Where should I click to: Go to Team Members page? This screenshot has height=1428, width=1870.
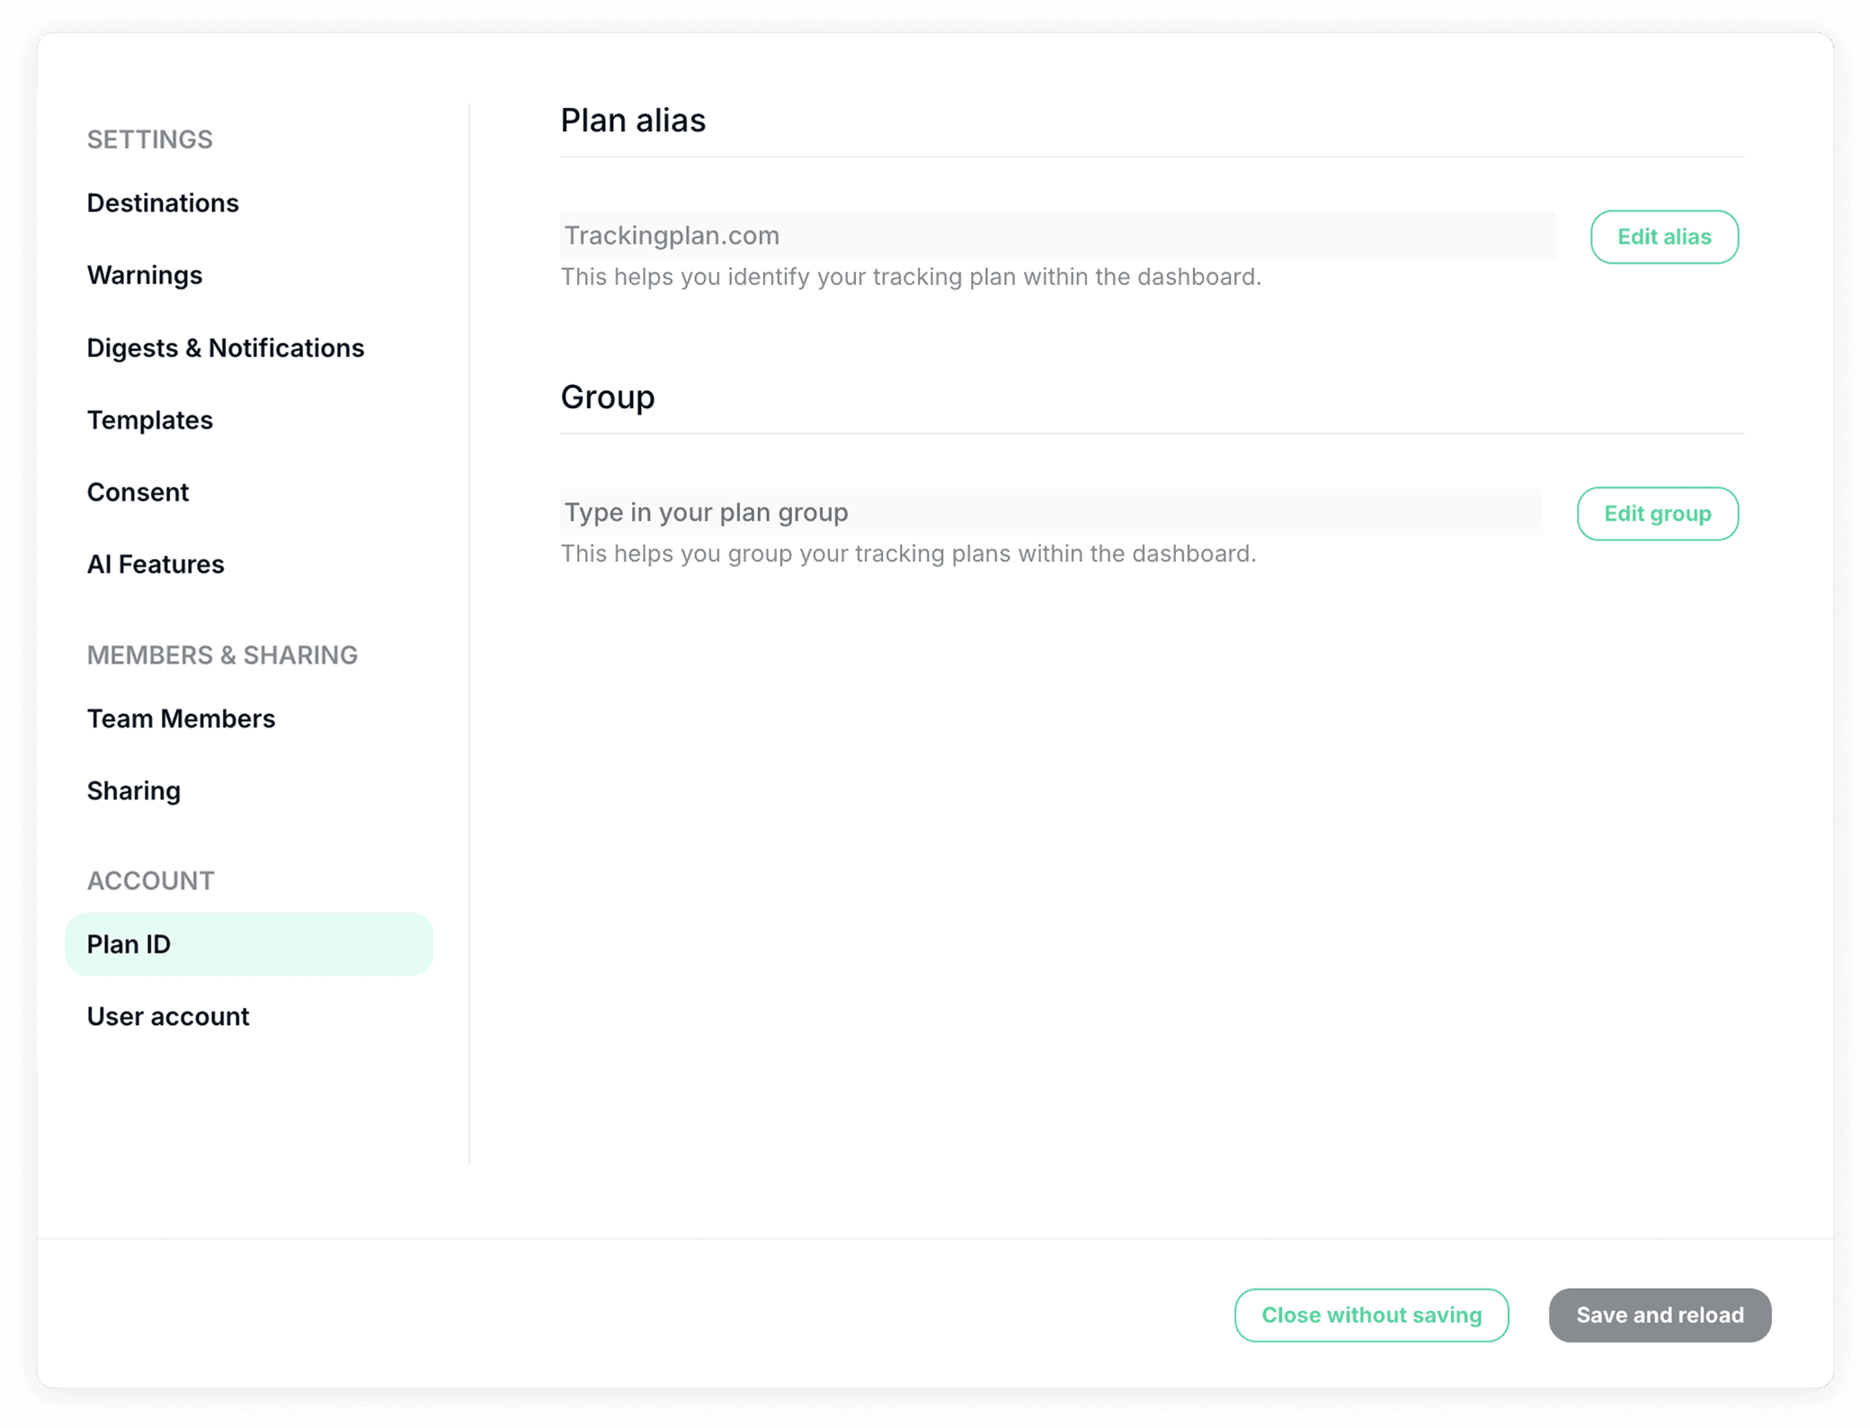coord(181,718)
